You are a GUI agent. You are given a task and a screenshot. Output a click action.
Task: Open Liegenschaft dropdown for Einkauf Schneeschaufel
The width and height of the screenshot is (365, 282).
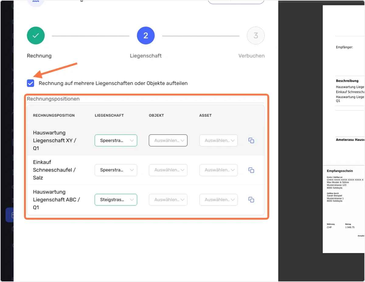pyautogui.click(x=116, y=170)
